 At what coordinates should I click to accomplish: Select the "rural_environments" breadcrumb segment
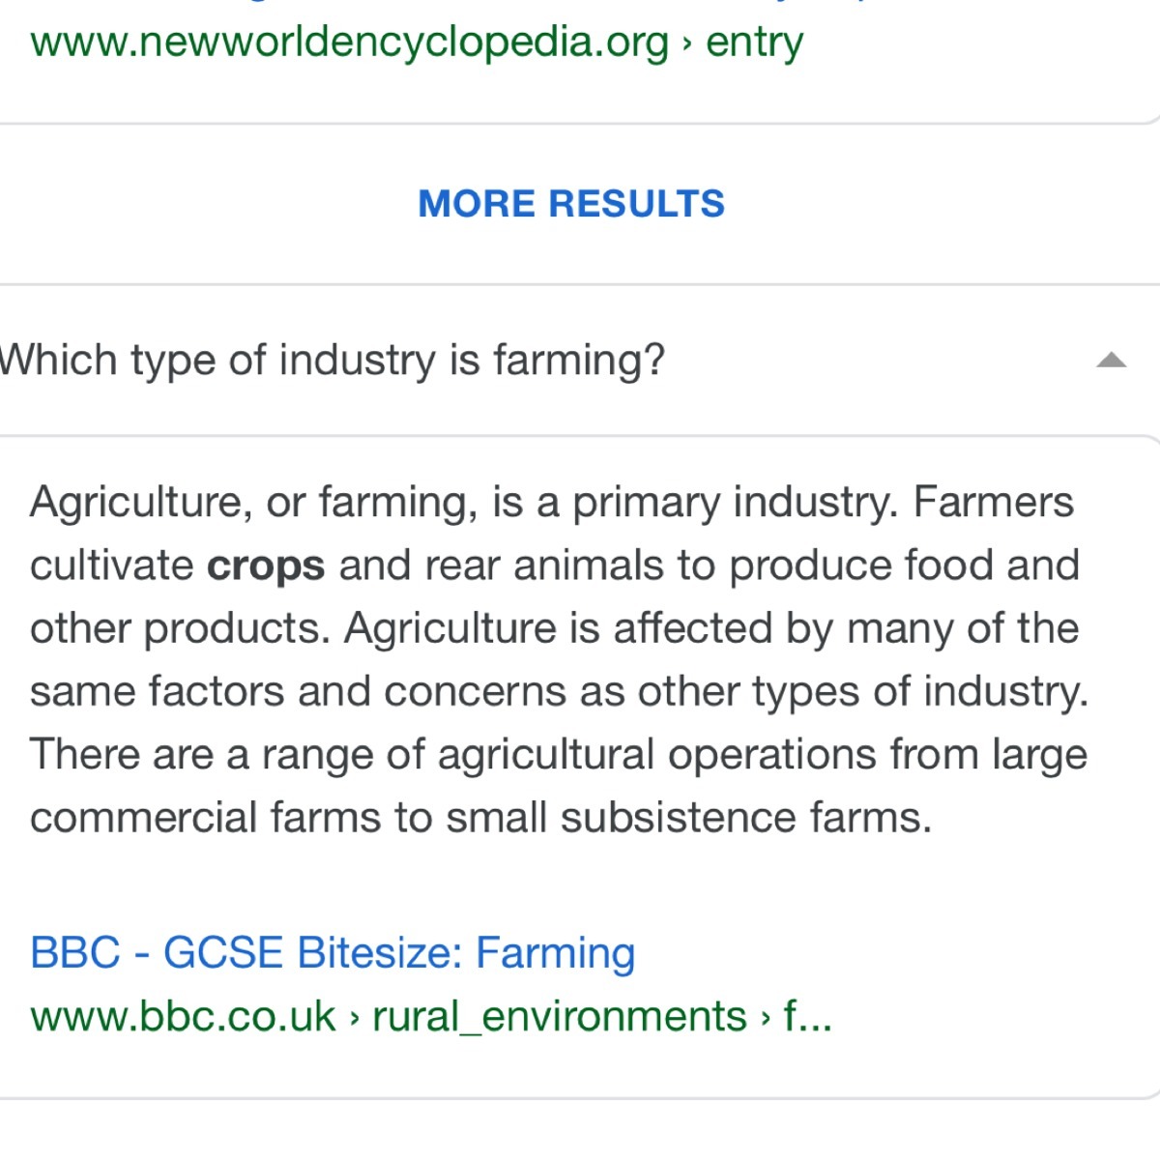point(559,1017)
